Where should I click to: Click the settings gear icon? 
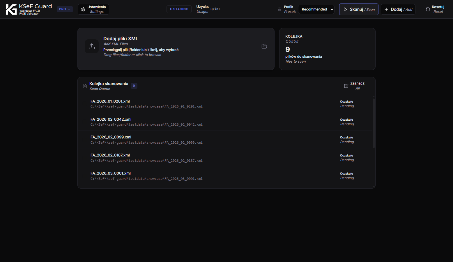(83, 9)
